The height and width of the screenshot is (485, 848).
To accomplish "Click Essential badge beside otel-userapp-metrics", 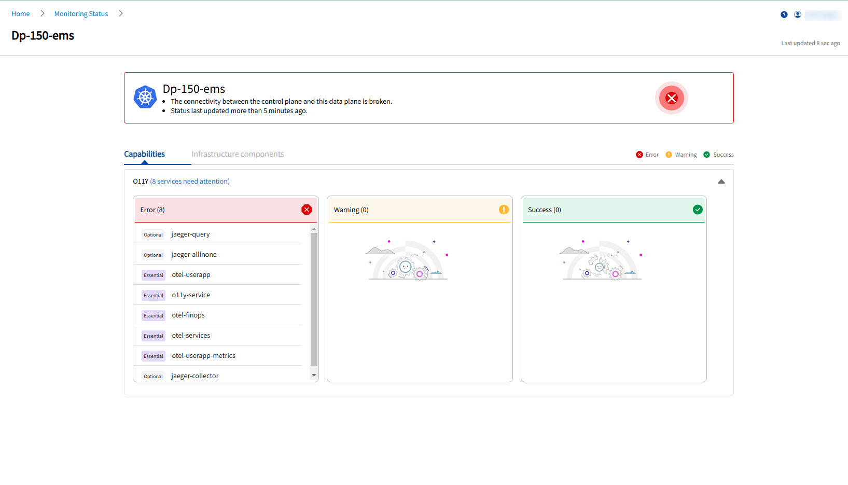I will [154, 356].
